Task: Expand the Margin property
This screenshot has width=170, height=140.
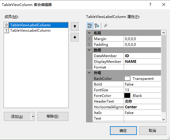Action: (89, 39)
